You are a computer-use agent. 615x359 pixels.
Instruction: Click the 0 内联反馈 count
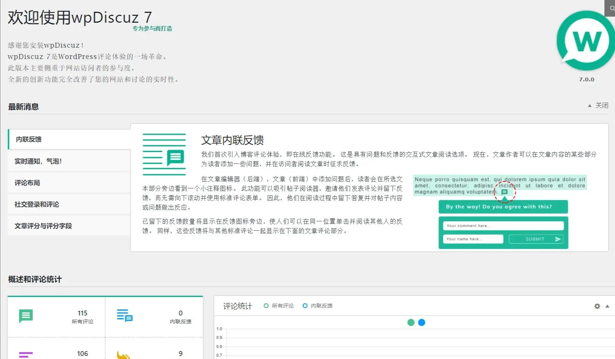point(180,317)
